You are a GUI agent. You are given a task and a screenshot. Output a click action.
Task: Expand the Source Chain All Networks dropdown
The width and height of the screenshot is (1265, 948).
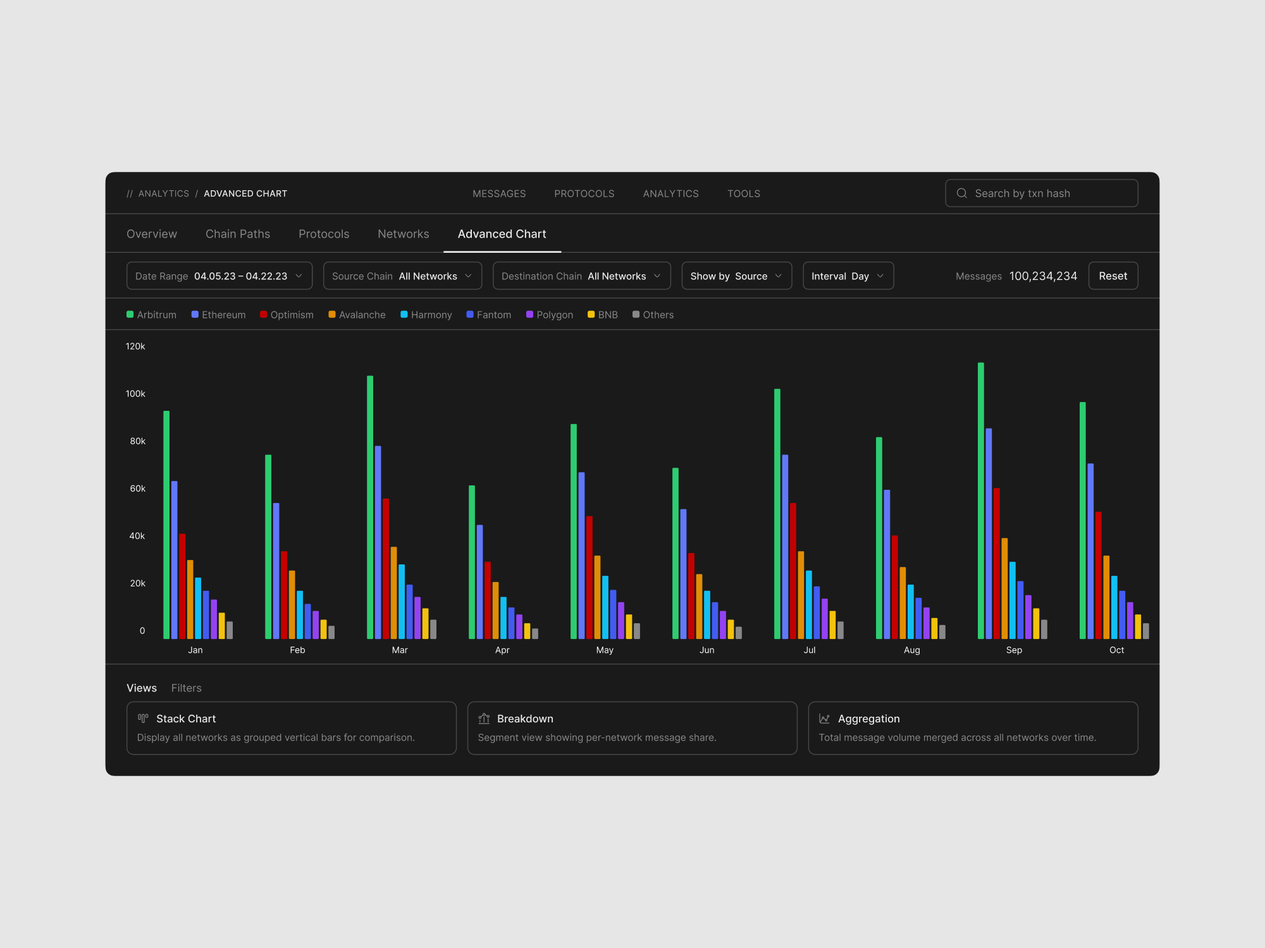(402, 276)
